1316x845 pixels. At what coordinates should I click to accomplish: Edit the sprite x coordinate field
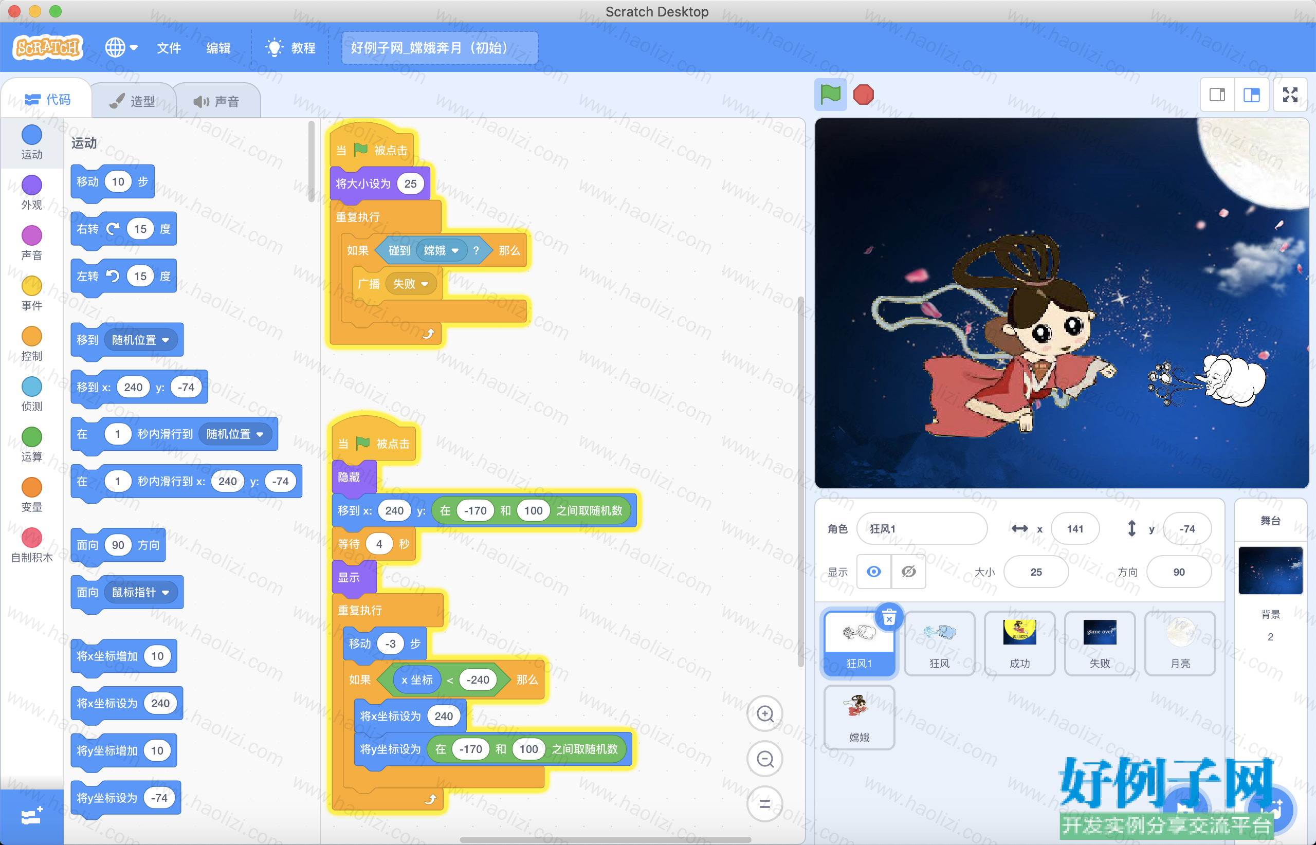pyautogui.click(x=1075, y=528)
